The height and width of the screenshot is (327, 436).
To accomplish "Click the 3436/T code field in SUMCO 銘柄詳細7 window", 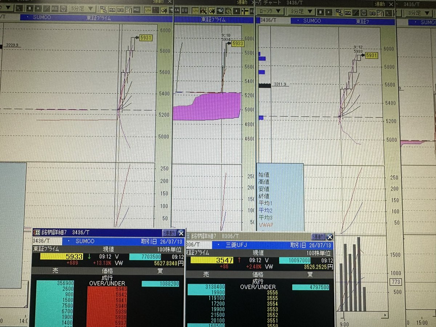I will tap(47, 241).
